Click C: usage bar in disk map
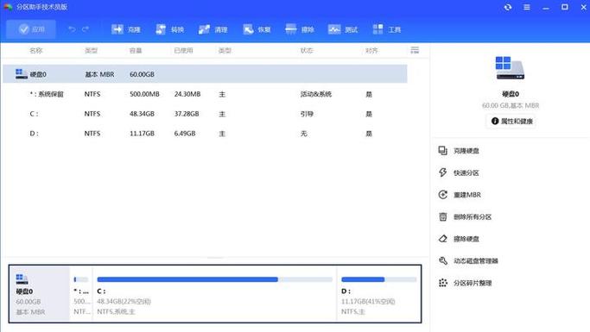590x332 pixels. [x=214, y=279]
